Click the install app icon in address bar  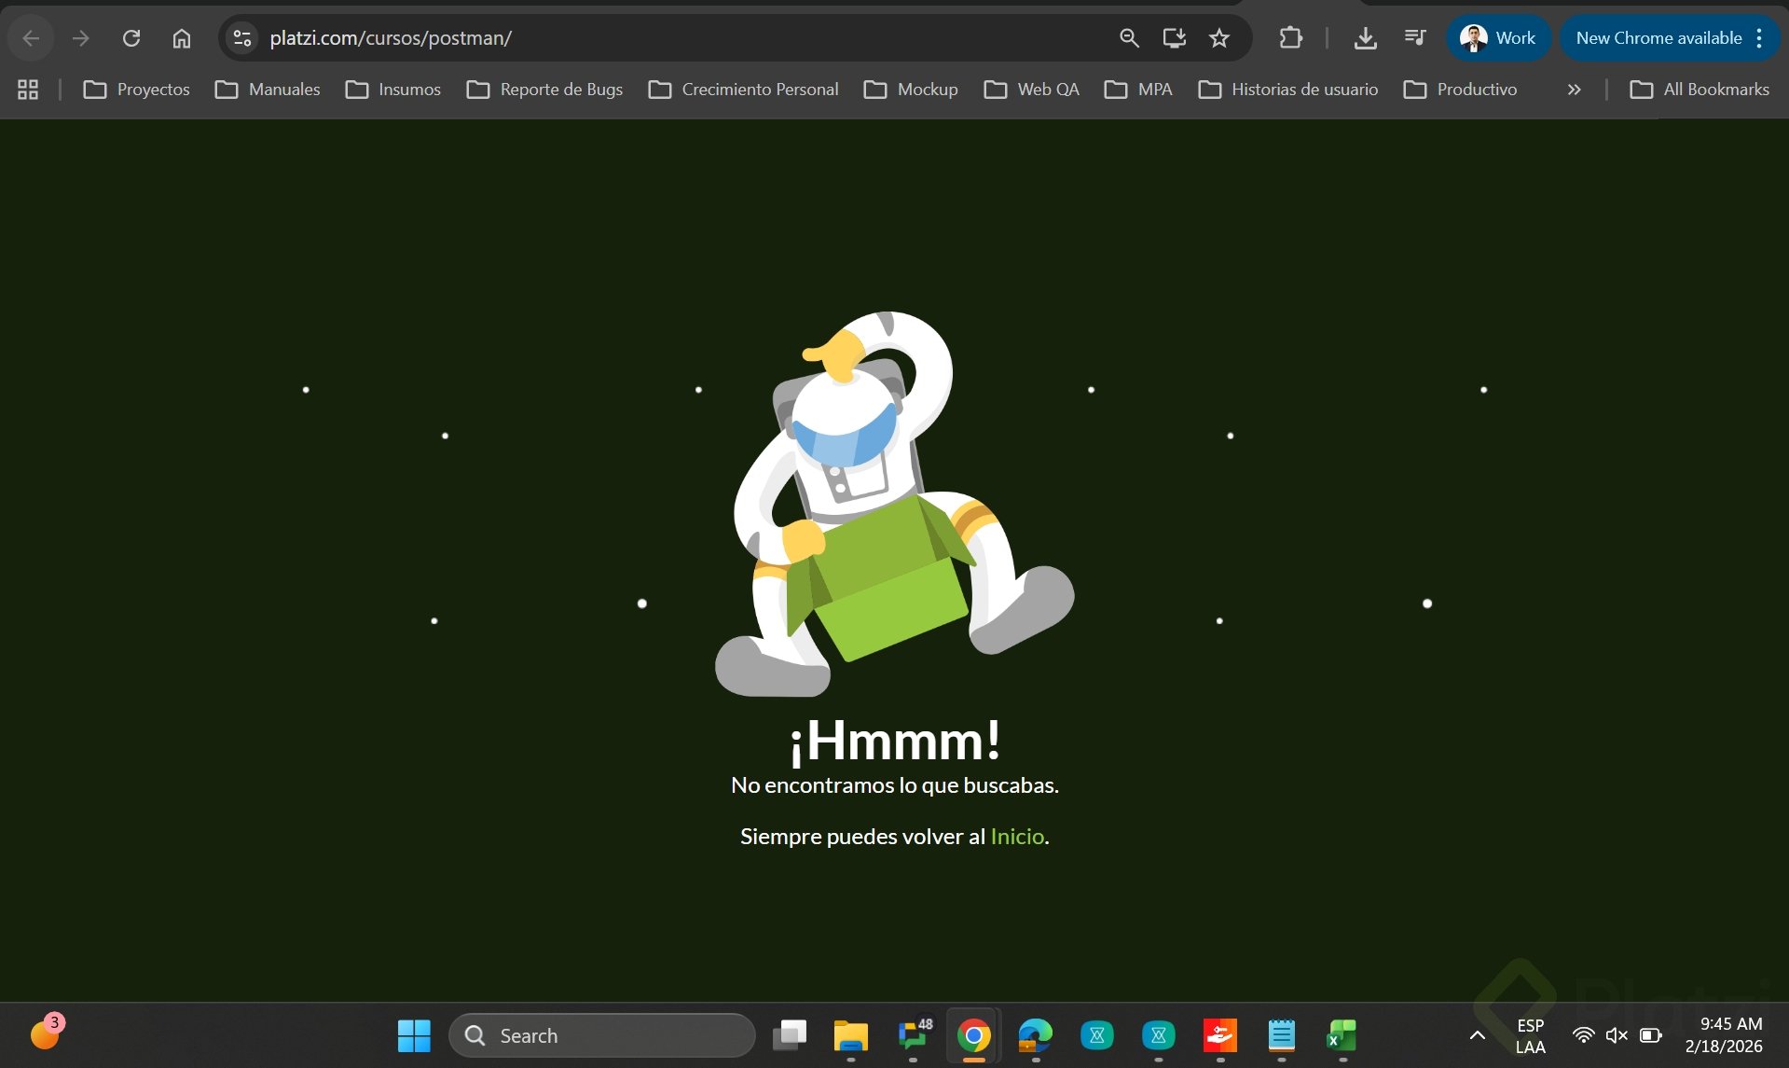point(1174,38)
